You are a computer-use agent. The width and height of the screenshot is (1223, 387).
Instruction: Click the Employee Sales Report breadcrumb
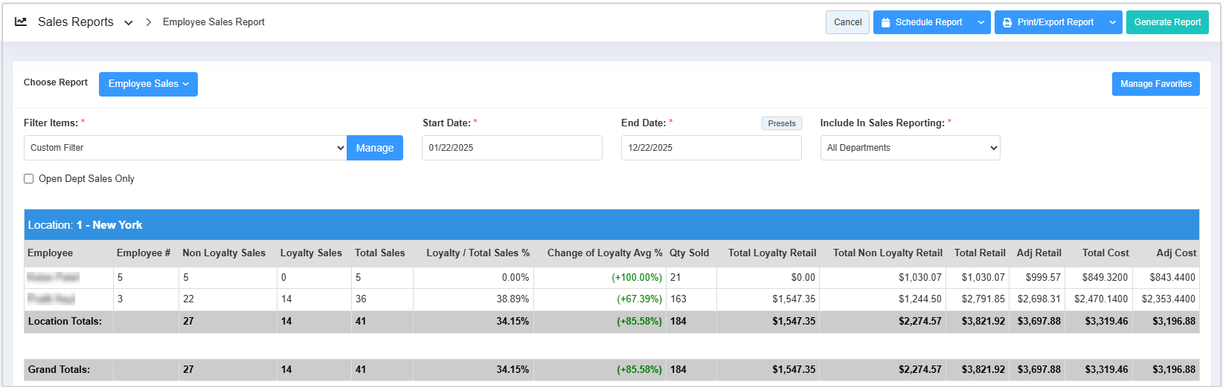point(214,22)
